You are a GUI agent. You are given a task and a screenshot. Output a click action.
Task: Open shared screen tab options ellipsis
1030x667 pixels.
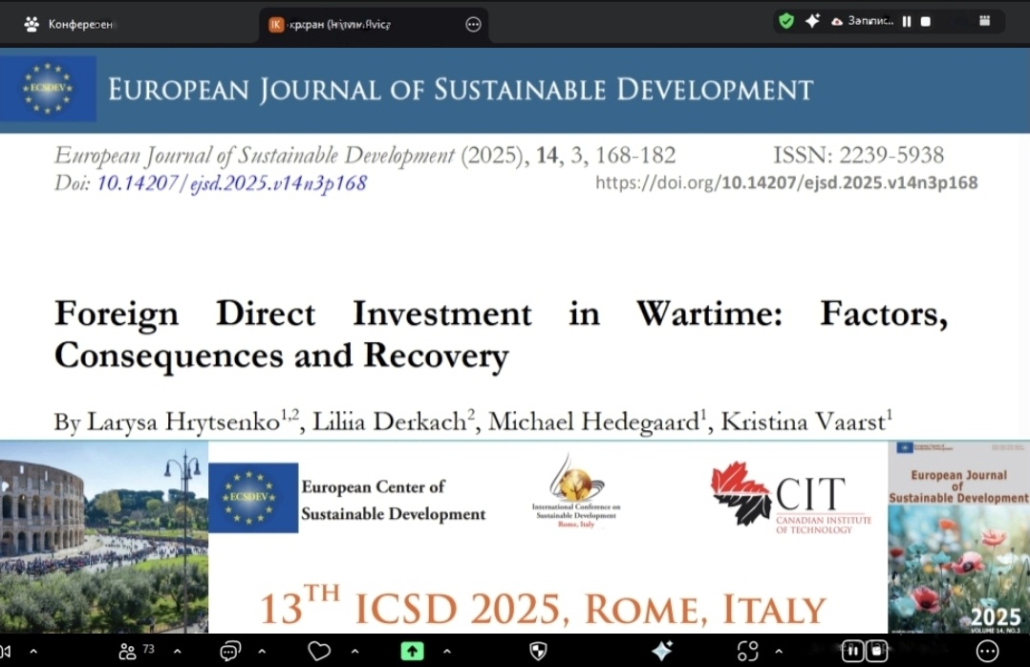click(473, 25)
